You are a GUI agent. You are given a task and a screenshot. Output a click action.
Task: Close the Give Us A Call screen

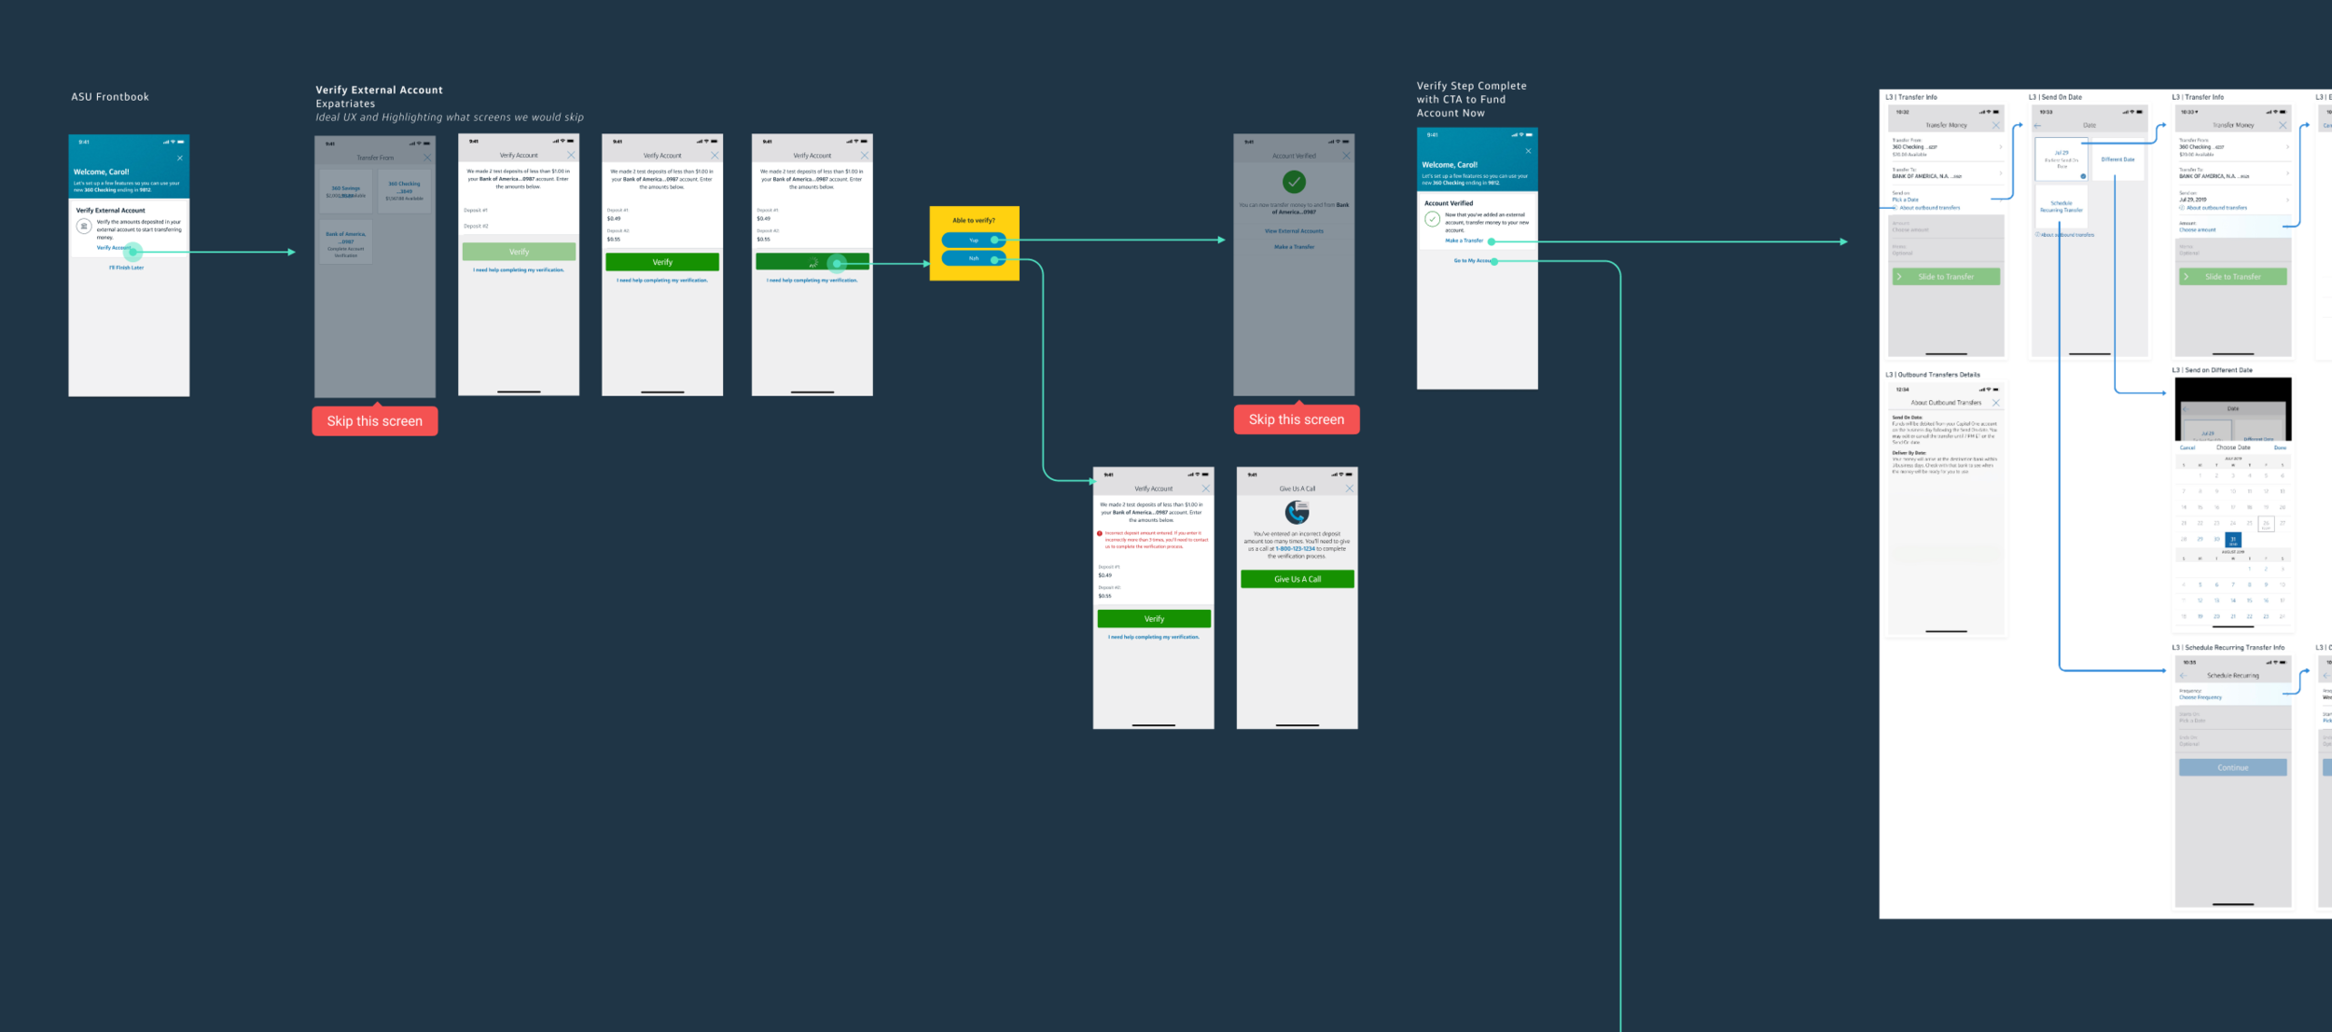1349,488
